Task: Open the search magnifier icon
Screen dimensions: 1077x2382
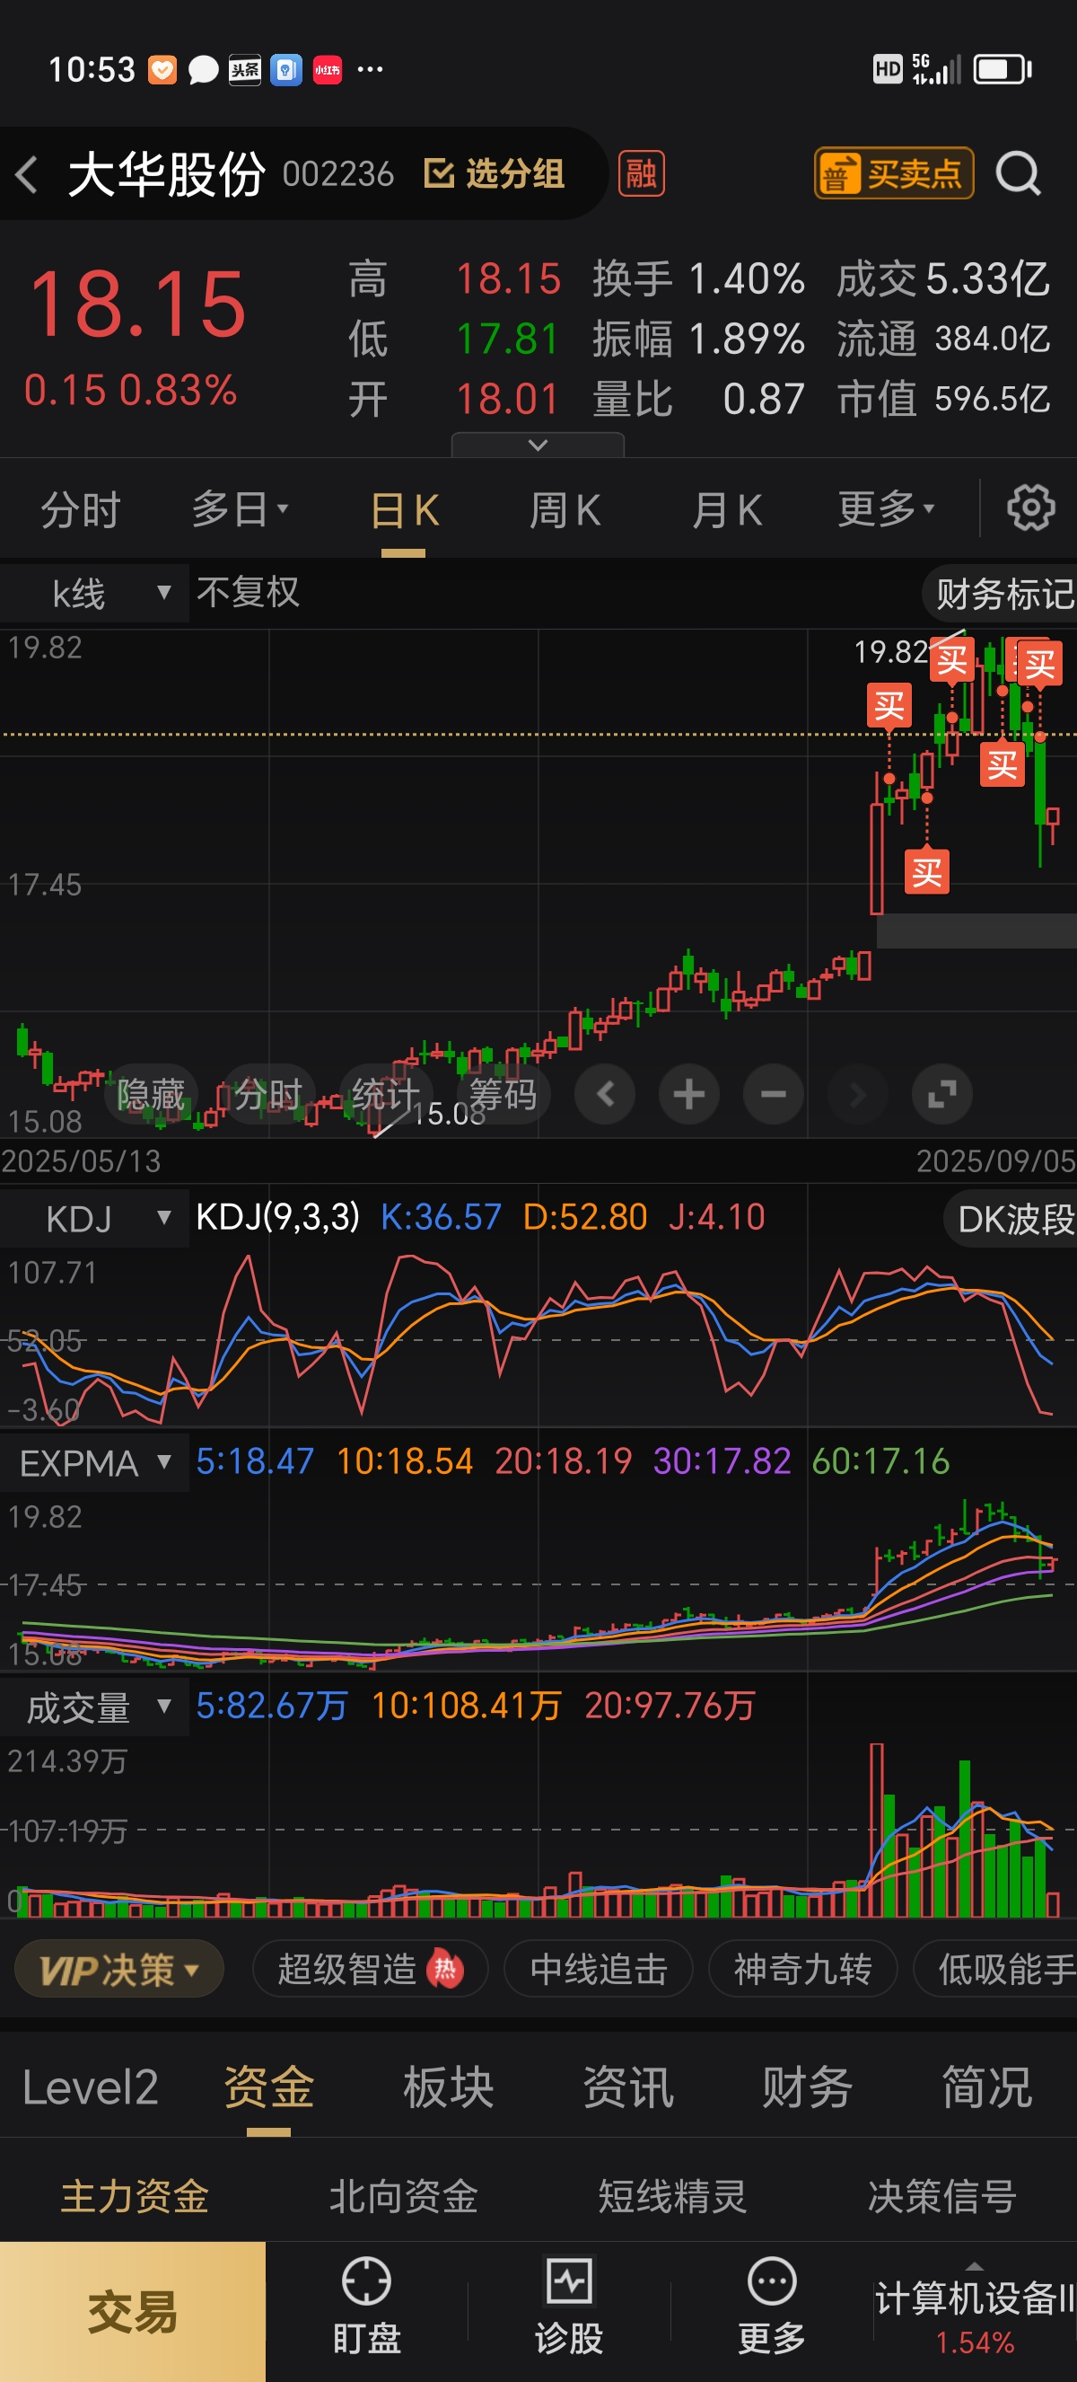Action: (x=1019, y=173)
